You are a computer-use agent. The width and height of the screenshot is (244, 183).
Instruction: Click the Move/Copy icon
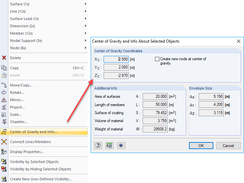4,85
